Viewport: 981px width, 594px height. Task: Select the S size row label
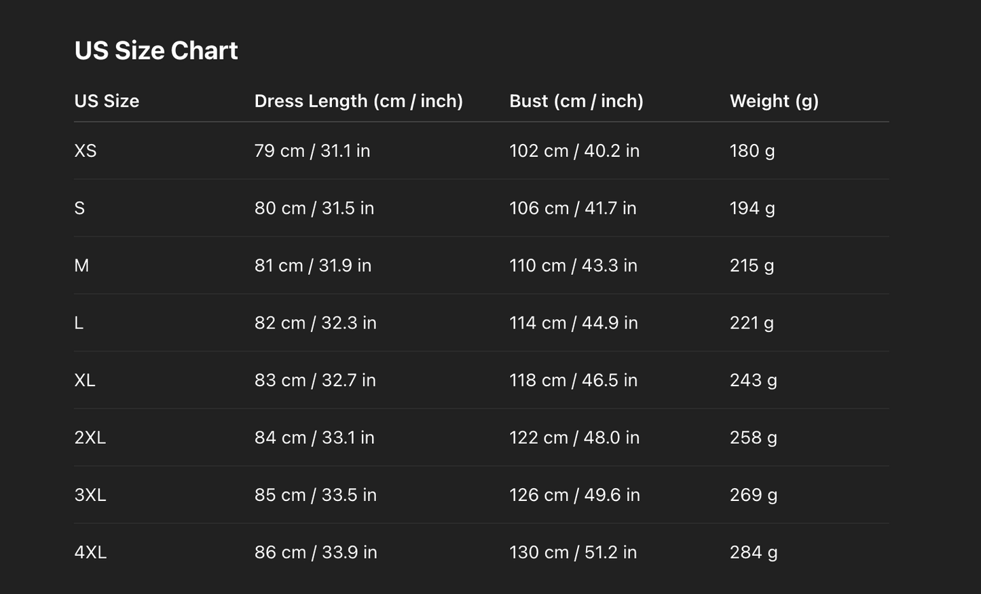(x=79, y=208)
